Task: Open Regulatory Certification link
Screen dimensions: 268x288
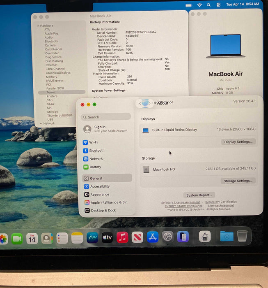Action: click(x=221, y=202)
